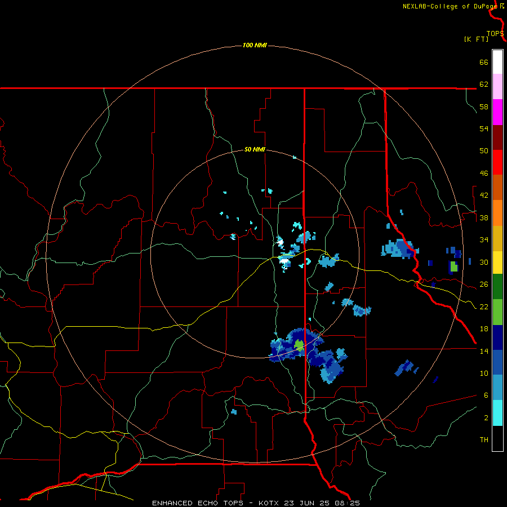Click the legend value '14'
The height and width of the screenshot is (507, 507).
[x=484, y=351]
